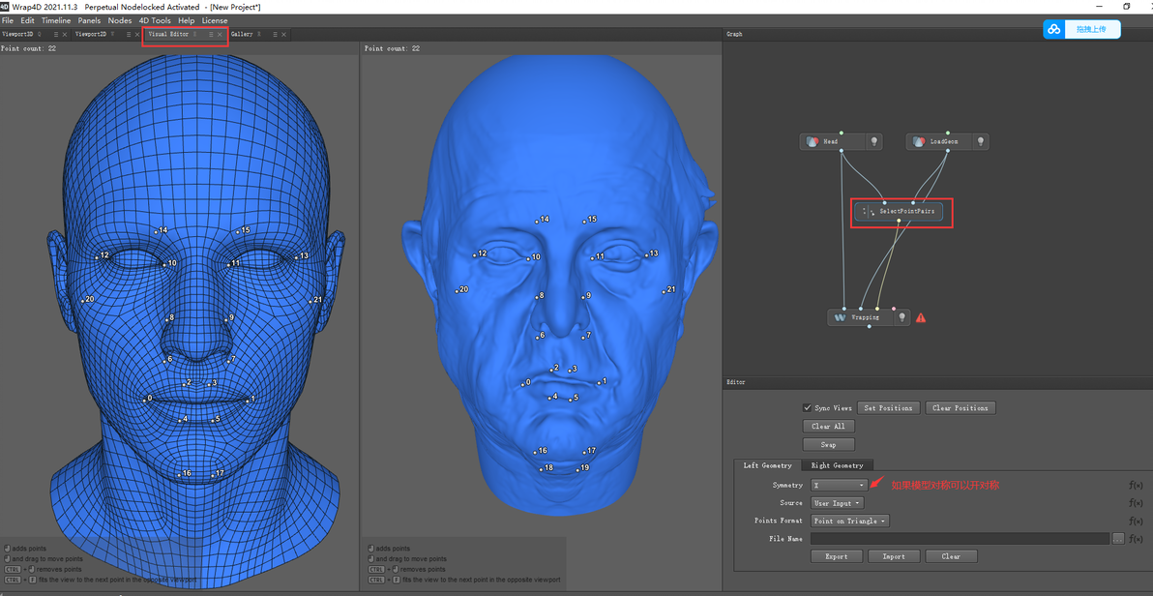
Task: Toggle the lightbulb on the LoadGeom node
Action: click(x=980, y=141)
